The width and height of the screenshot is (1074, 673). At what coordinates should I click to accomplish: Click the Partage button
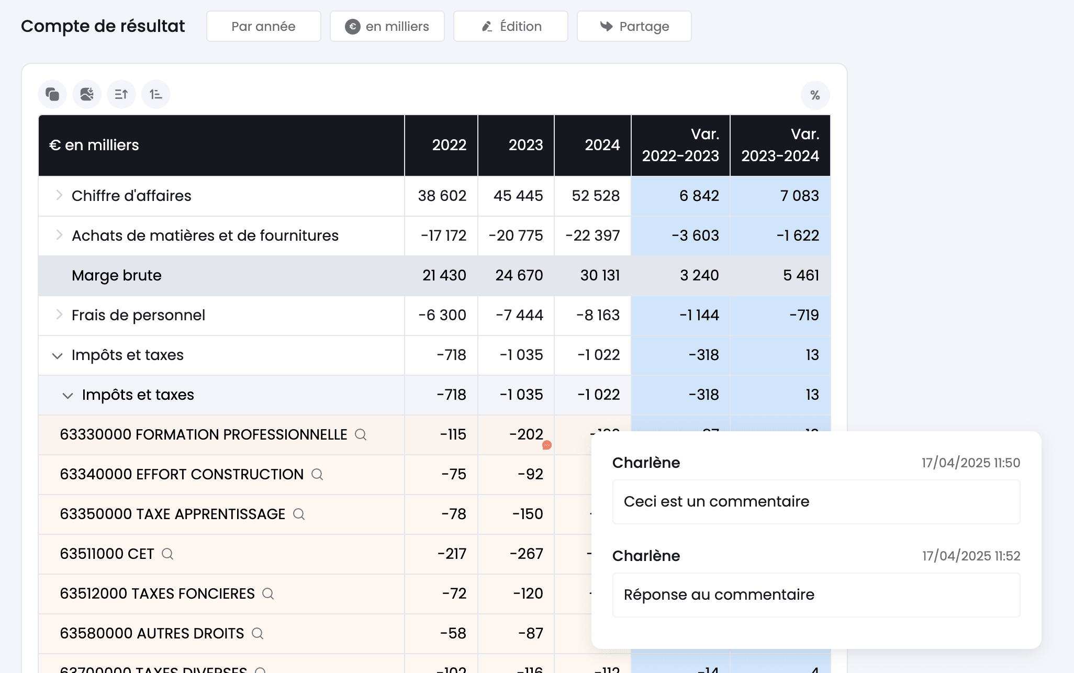(634, 26)
